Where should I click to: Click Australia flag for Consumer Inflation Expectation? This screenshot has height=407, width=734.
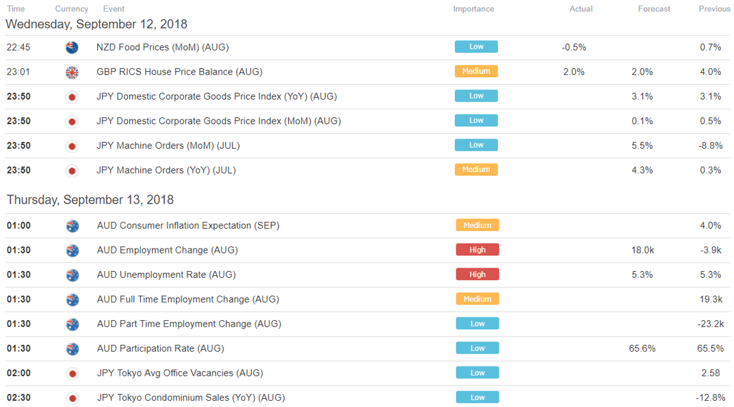pos(73,226)
